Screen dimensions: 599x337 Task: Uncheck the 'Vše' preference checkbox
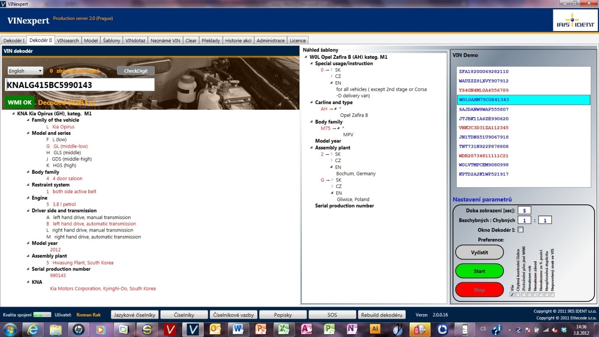coord(512,295)
